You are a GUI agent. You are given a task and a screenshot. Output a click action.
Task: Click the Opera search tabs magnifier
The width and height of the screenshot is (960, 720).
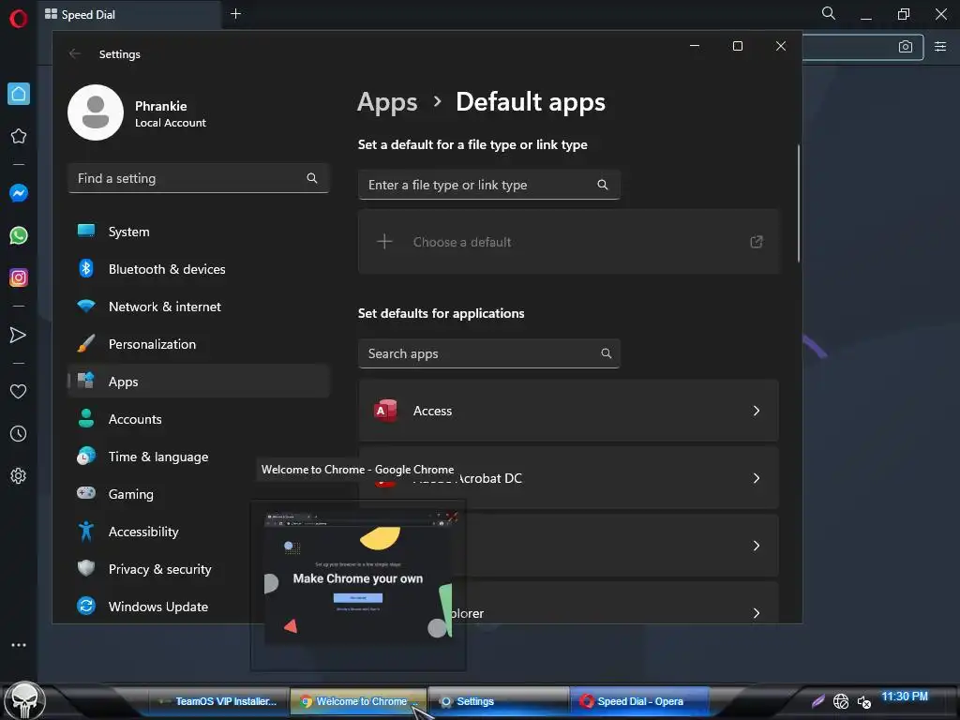click(x=829, y=13)
